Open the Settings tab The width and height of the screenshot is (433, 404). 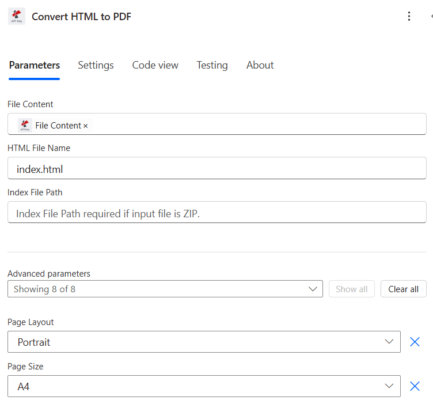[x=96, y=65]
